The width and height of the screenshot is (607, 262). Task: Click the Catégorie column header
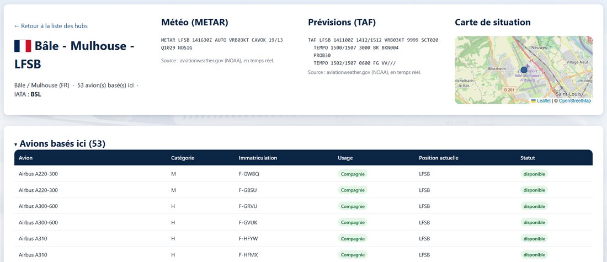click(183, 158)
